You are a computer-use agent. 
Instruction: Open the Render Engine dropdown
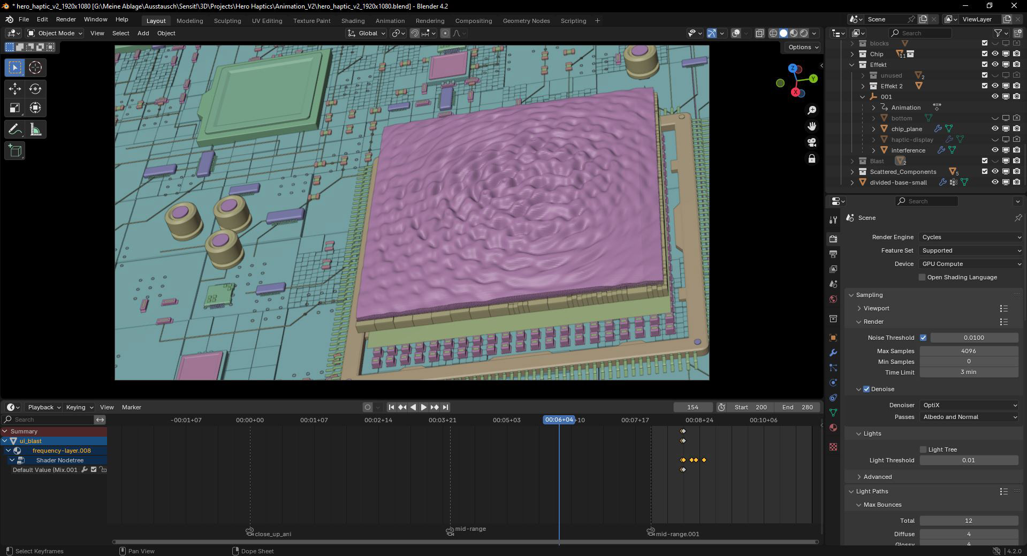click(x=970, y=237)
